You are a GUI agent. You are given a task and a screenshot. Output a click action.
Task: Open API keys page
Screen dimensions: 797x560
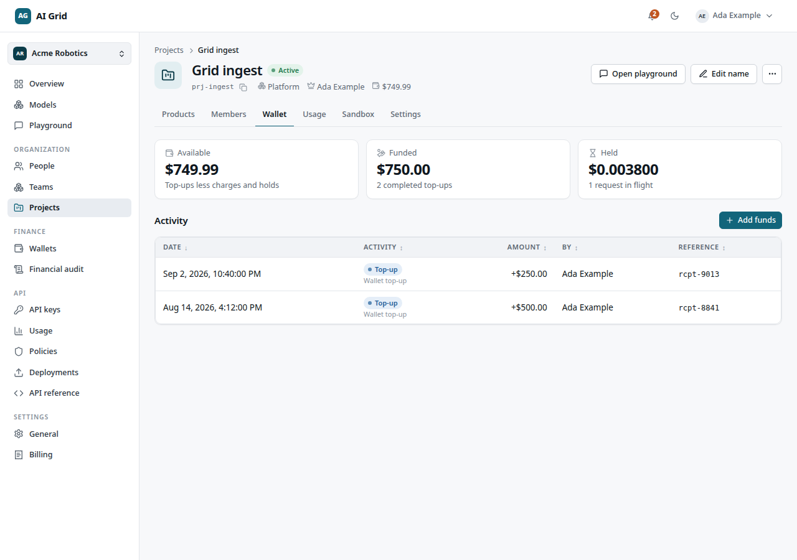pyautogui.click(x=69, y=310)
